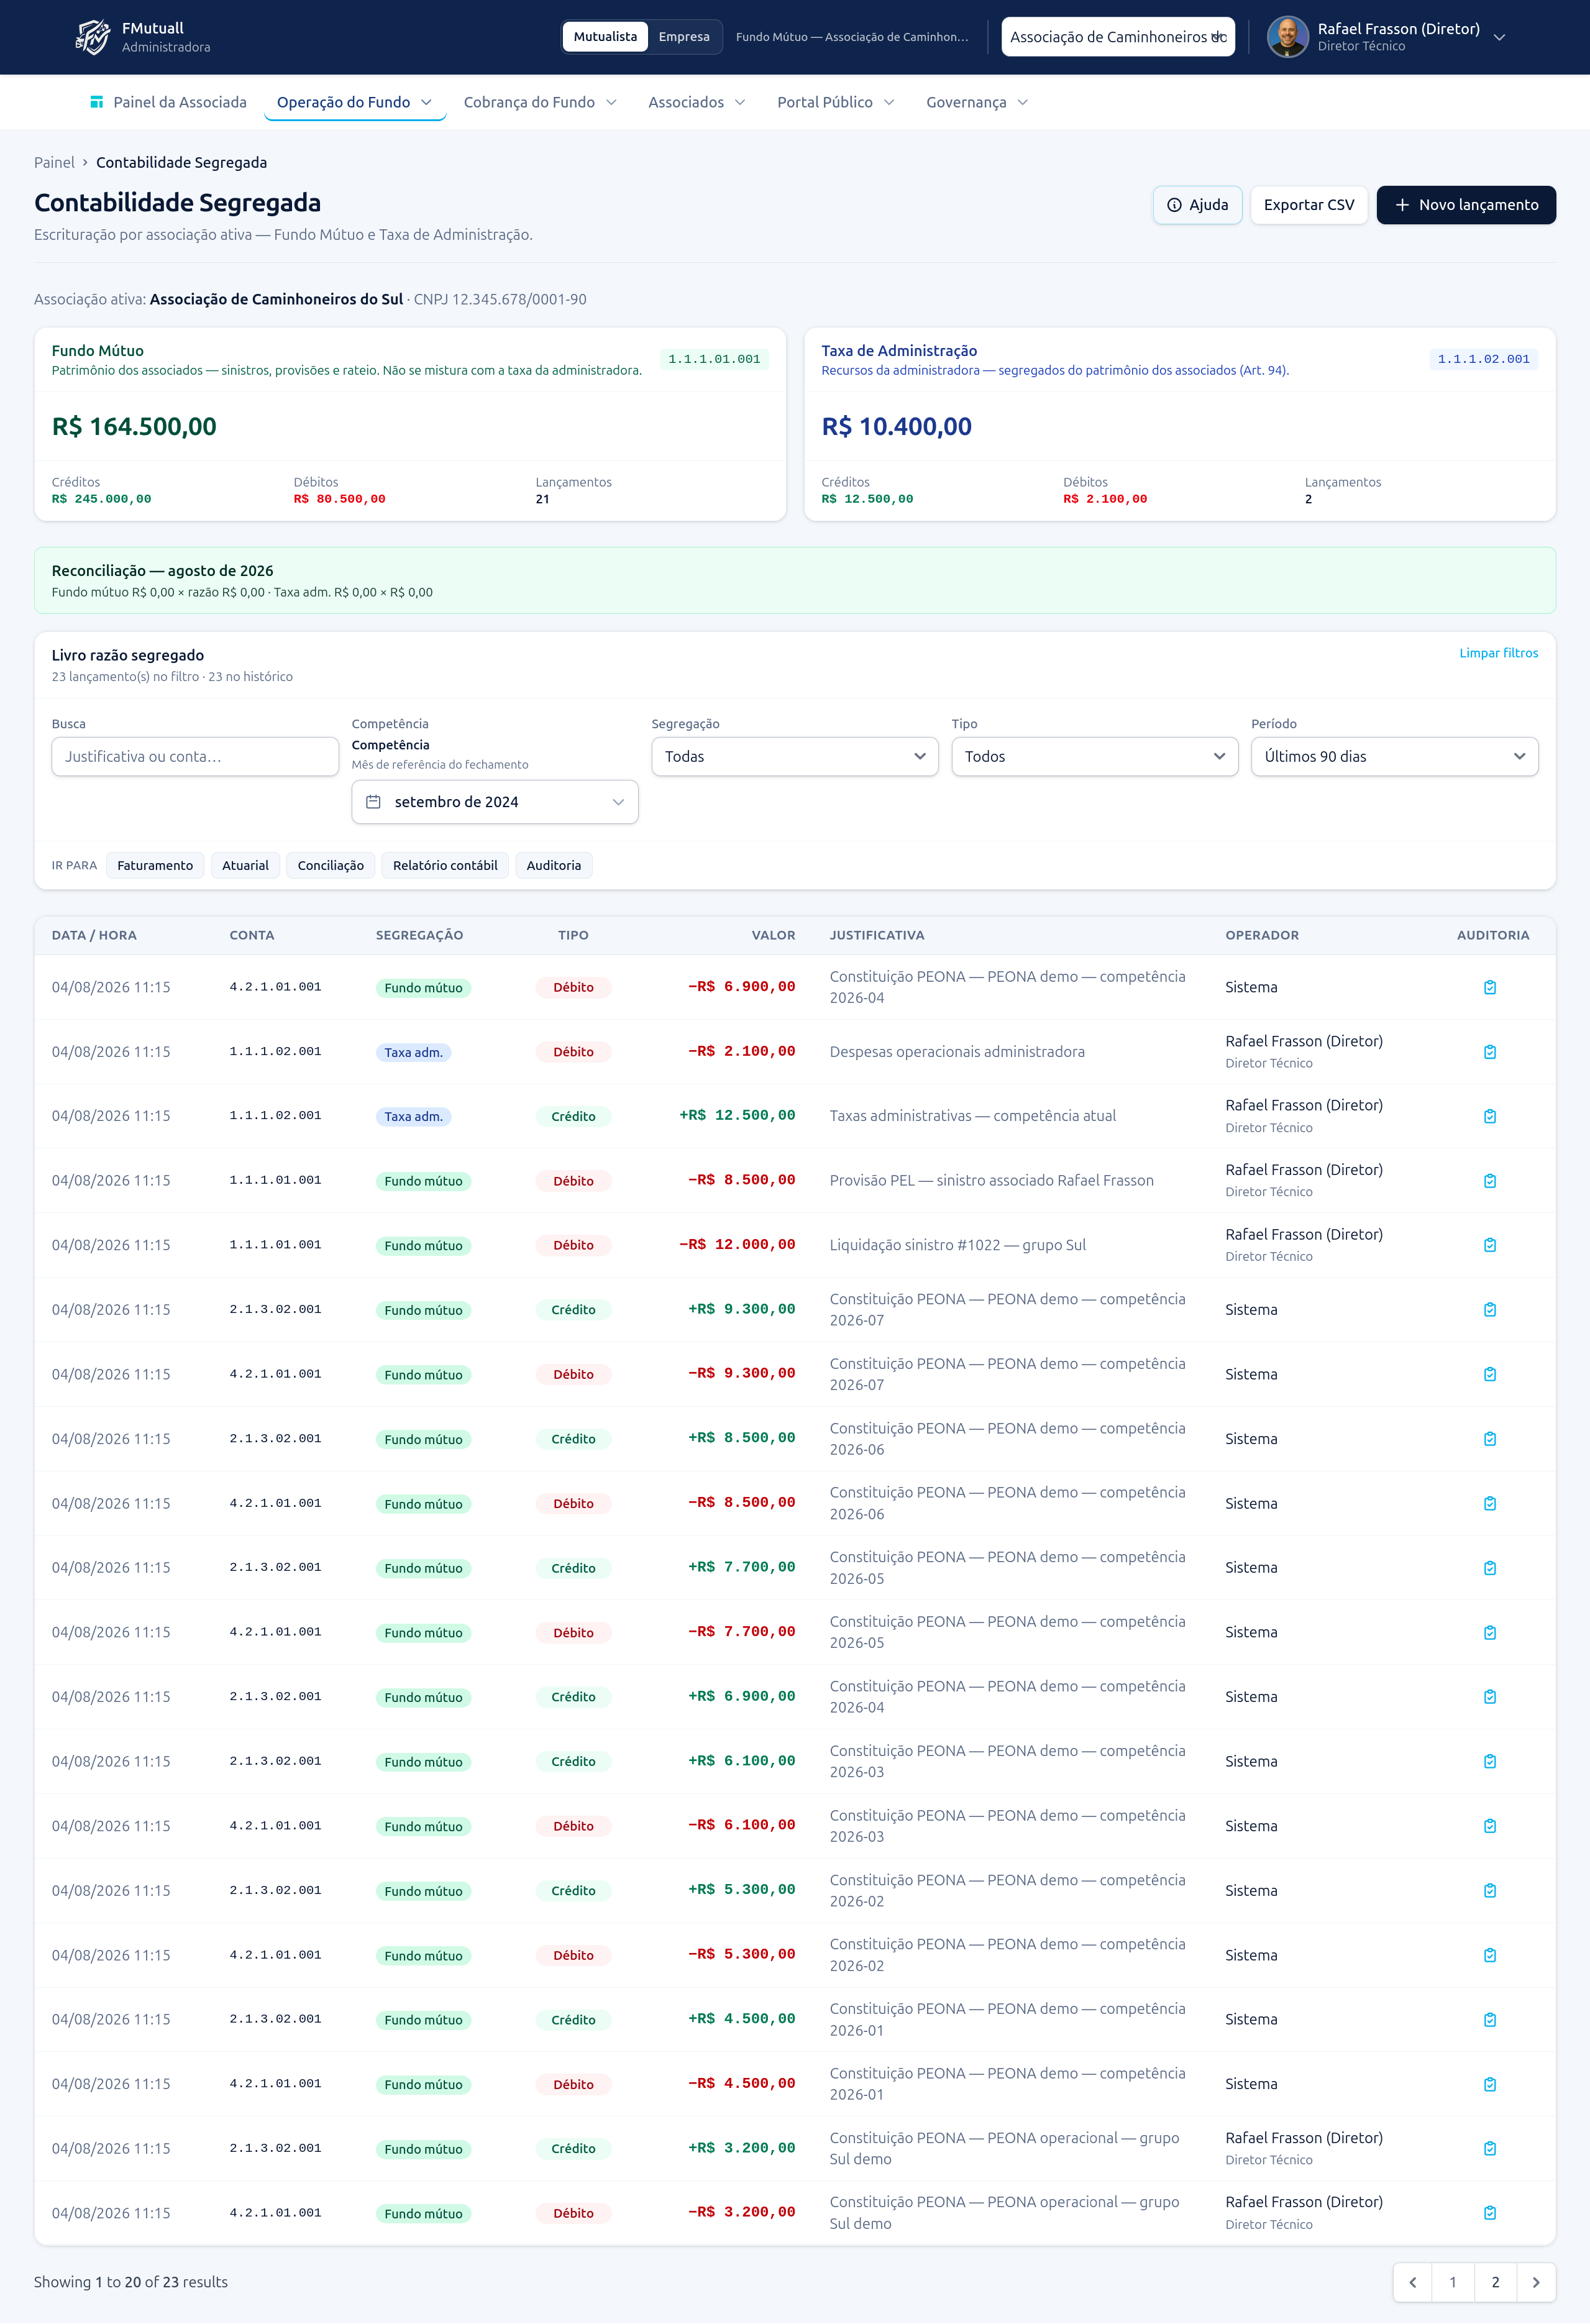Click the Painel da Associada dashboard icon
Image resolution: width=1590 pixels, height=2324 pixels.
[x=97, y=102]
